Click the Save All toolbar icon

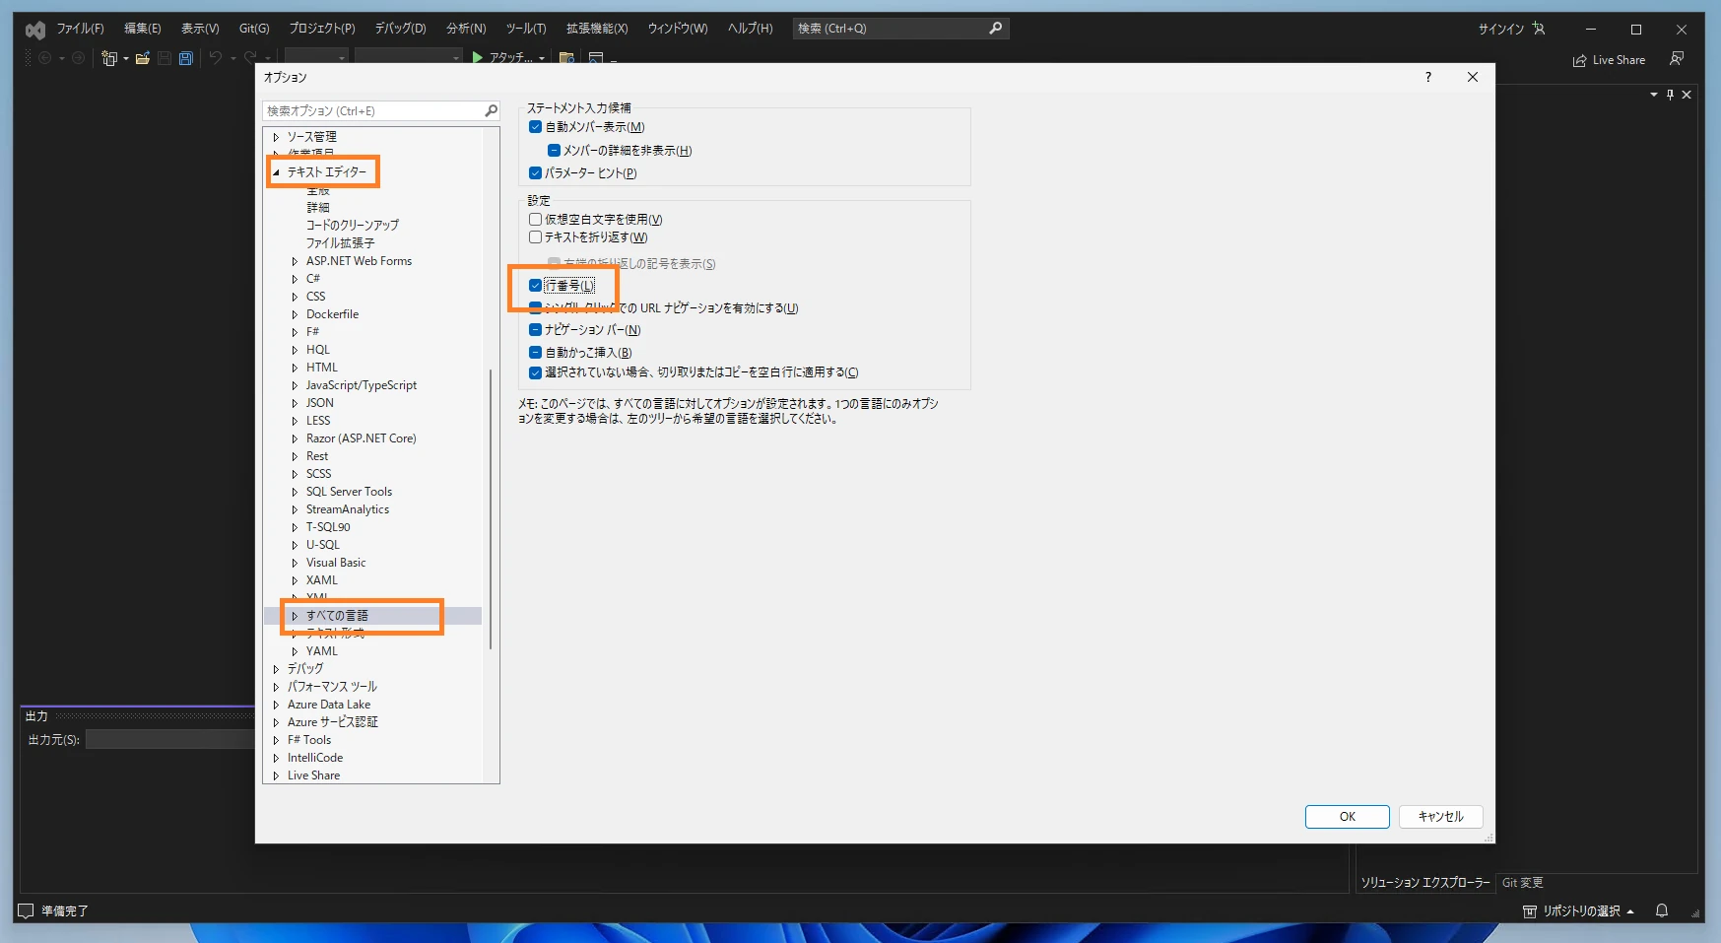click(185, 59)
